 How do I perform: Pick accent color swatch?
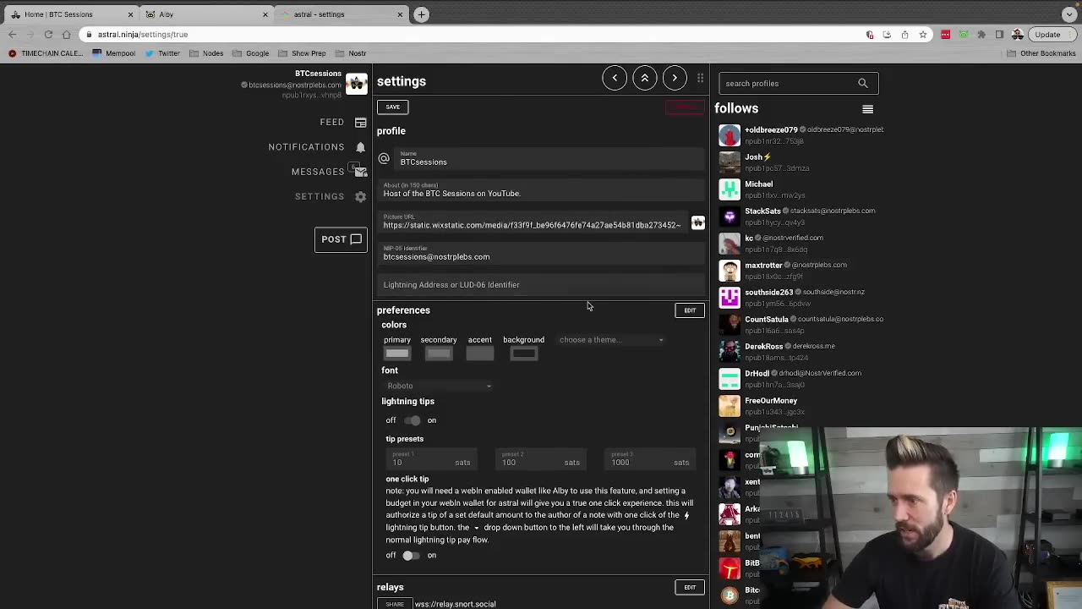tap(479, 354)
